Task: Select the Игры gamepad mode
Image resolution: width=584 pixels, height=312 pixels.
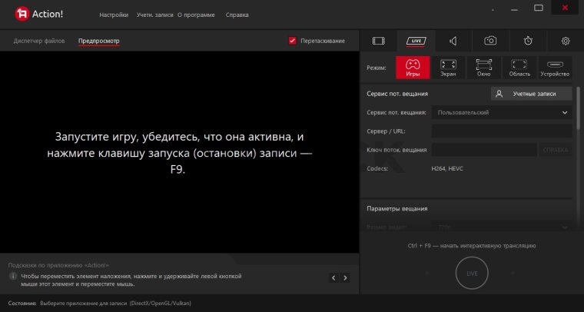Action: point(413,68)
